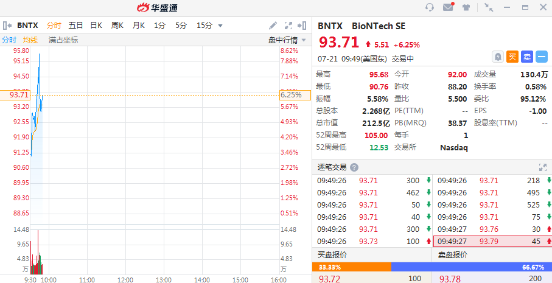Screen dimensions: 552x283
Task: Open the 月K monthly candlestick tab
Action: 139,26
